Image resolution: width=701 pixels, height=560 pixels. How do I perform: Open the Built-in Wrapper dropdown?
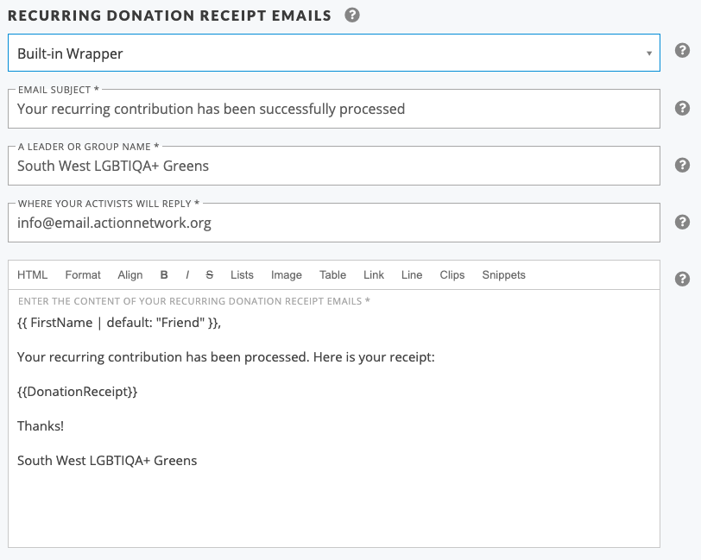[x=334, y=53]
